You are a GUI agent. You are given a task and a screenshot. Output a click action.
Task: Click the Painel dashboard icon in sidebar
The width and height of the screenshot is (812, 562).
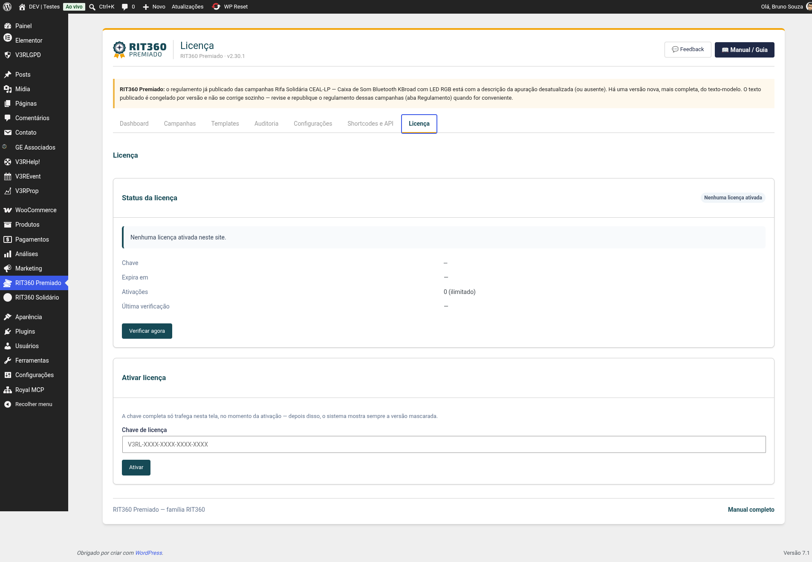[8, 26]
